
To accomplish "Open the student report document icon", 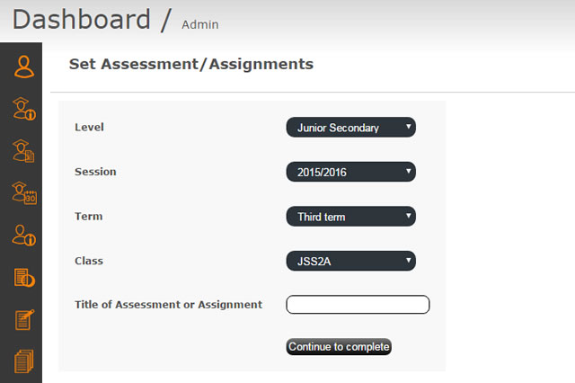I will click(23, 151).
